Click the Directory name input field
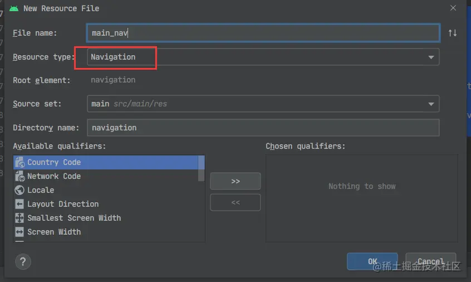 click(263, 128)
